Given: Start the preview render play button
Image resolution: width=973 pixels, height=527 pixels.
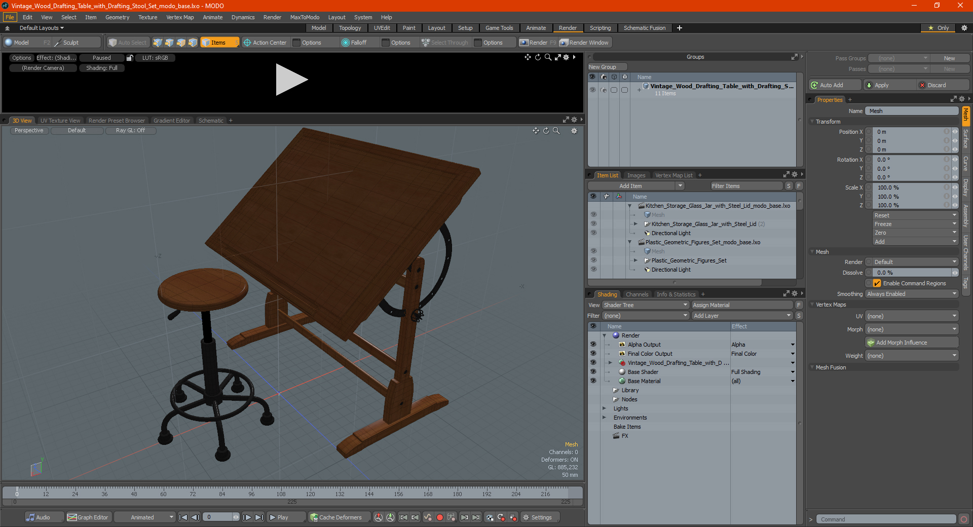Looking at the screenshot, I should [x=291, y=80].
